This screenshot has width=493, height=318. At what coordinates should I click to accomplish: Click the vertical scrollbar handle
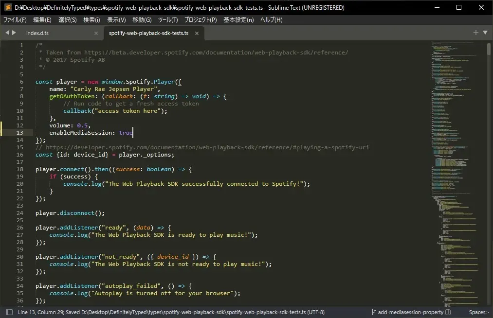pyautogui.click(x=489, y=49)
